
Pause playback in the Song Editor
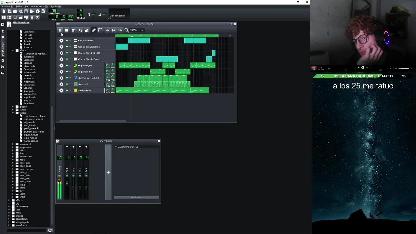(60, 30)
